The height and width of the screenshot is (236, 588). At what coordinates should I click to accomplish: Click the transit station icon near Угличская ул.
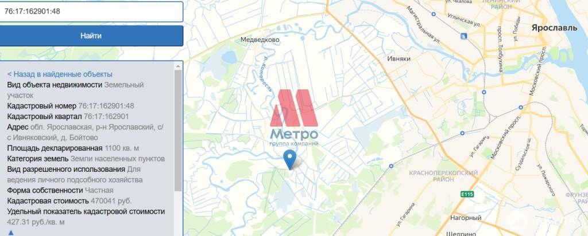coord(464,36)
